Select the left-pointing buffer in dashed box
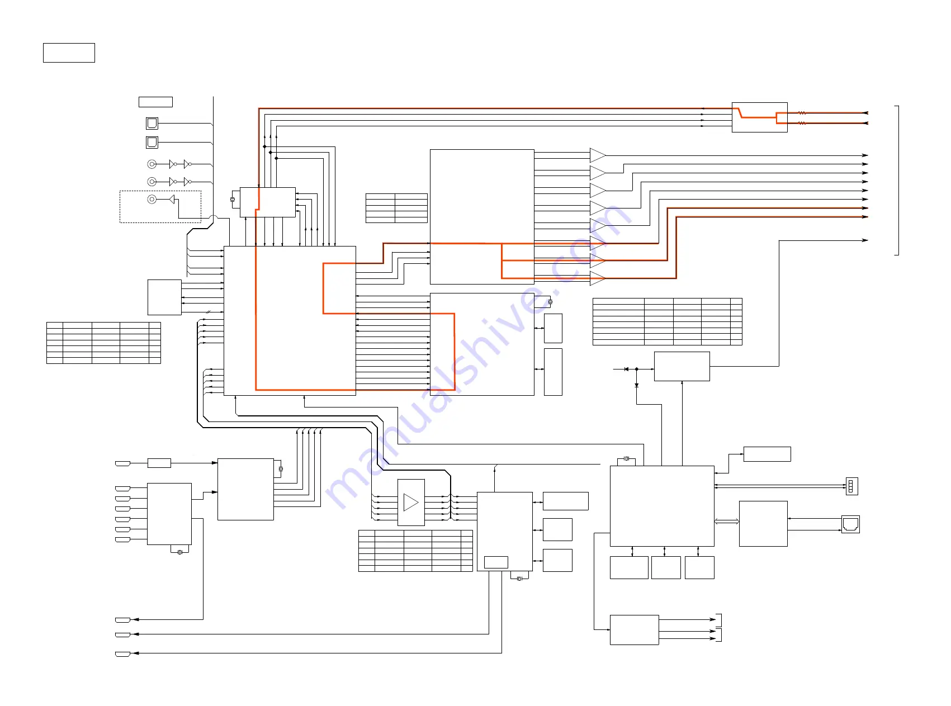Screen dimensions: 951x706 pos(172,200)
